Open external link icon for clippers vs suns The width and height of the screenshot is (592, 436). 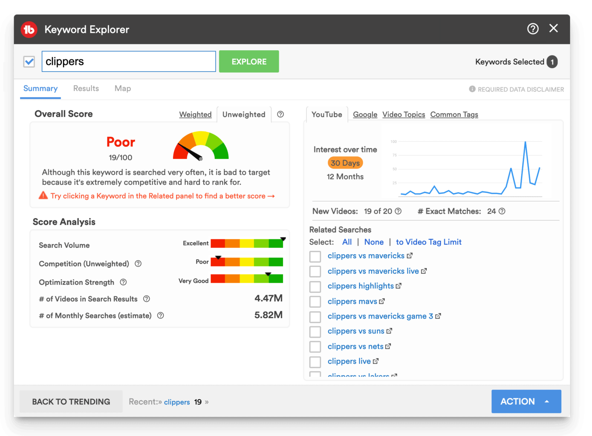point(389,331)
